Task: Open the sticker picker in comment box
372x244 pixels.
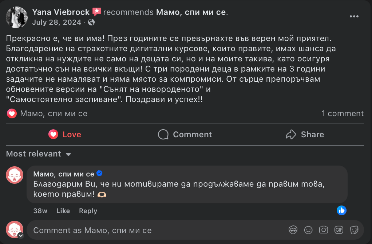Action: point(354,230)
